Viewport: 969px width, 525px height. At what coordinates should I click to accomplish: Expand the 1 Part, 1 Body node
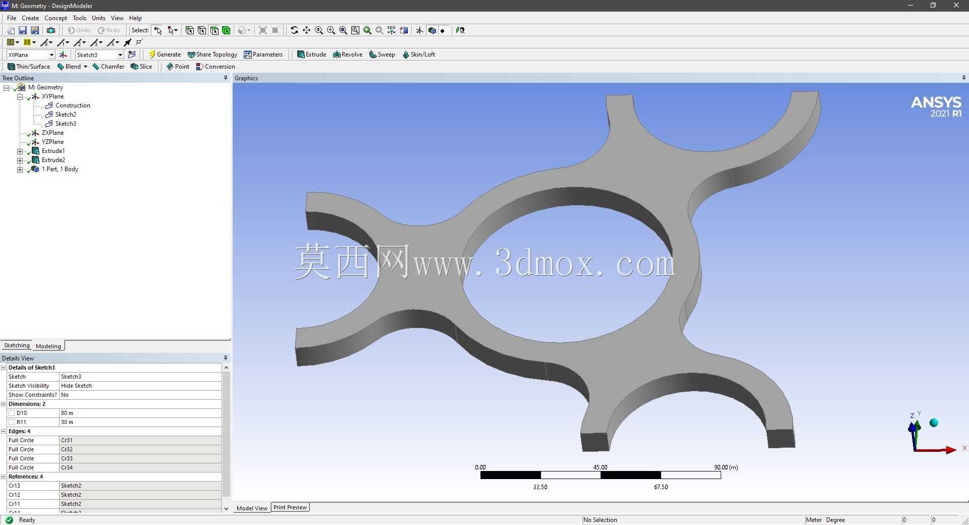point(20,169)
